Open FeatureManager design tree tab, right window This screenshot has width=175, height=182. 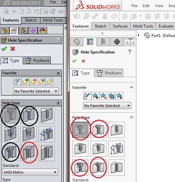click(x=77, y=42)
